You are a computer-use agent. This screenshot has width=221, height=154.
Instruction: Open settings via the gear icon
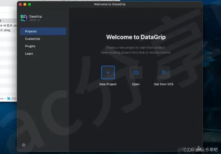coord(24,145)
